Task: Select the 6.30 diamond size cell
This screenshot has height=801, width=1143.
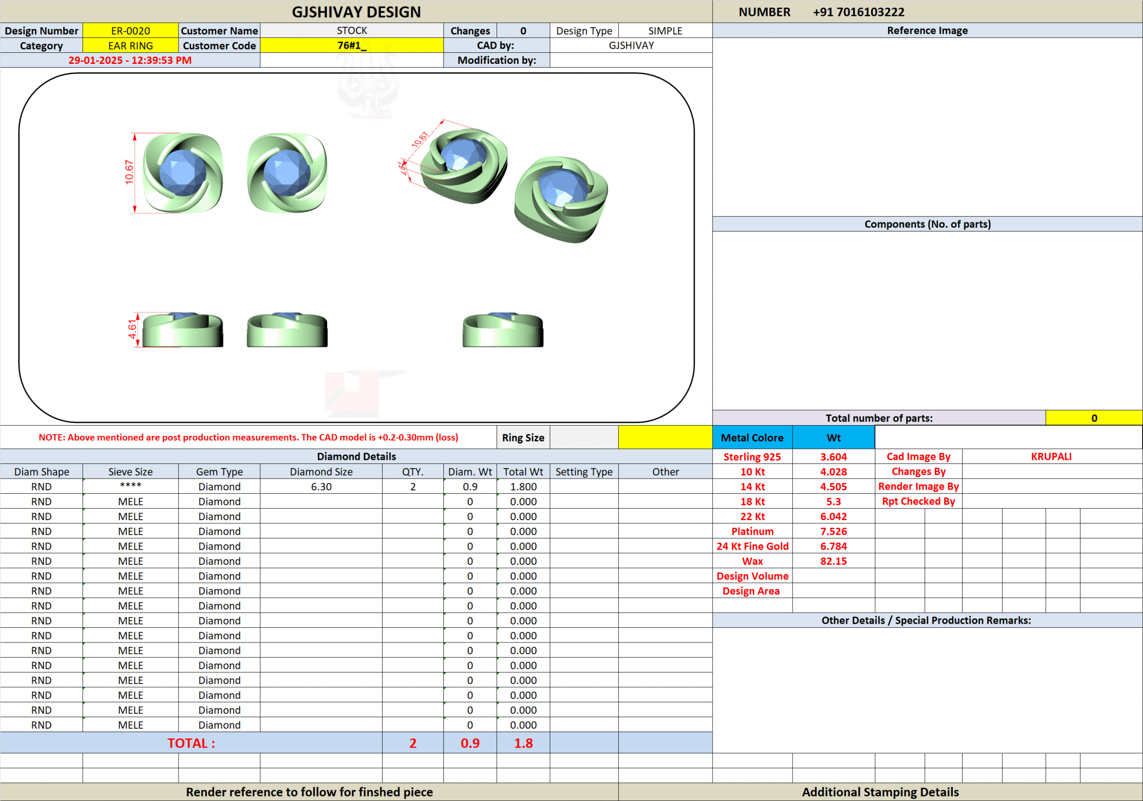Action: (321, 486)
